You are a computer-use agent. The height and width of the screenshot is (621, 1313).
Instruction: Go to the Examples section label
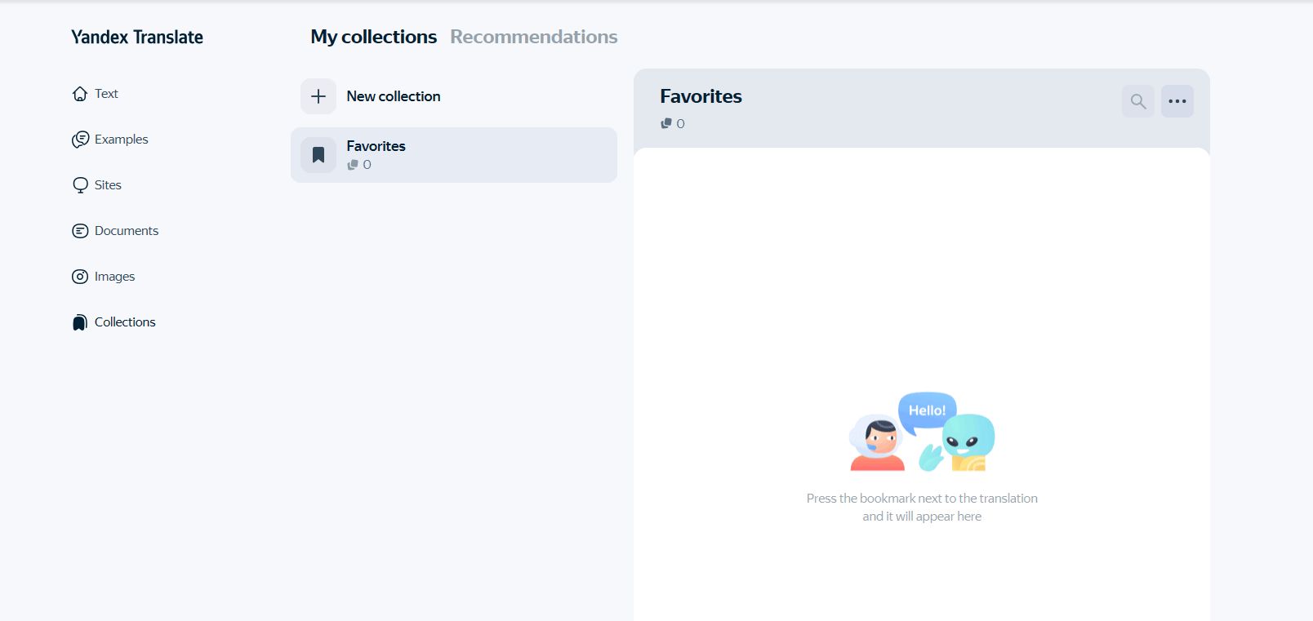point(122,140)
